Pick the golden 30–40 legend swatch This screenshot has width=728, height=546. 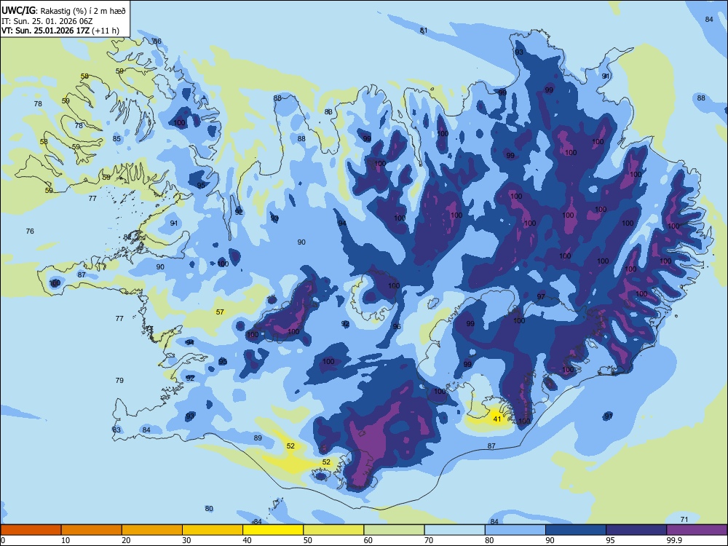pos(213,530)
